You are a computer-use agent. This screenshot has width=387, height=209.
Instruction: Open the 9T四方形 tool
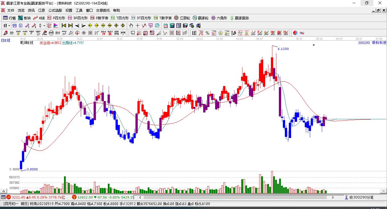(141, 18)
